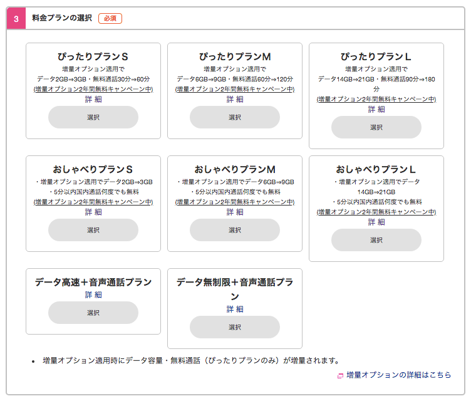Click 増量オプションの詳細はこちら link
471x401 pixels.
point(398,375)
